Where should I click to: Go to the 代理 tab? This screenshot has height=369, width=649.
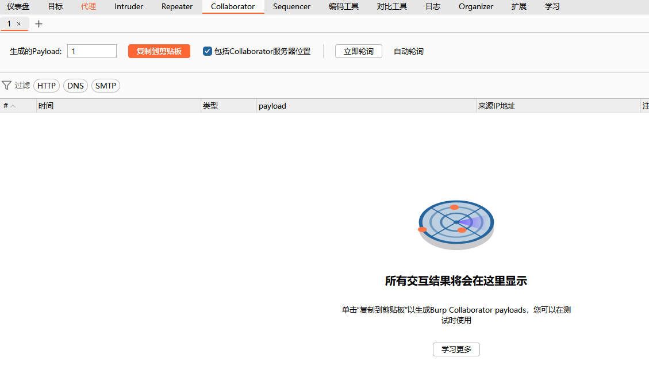89,7
